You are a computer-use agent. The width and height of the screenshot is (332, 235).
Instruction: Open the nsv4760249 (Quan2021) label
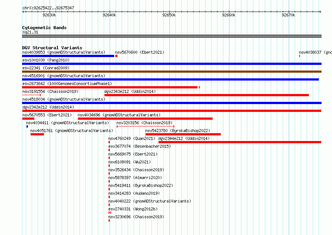(132, 138)
